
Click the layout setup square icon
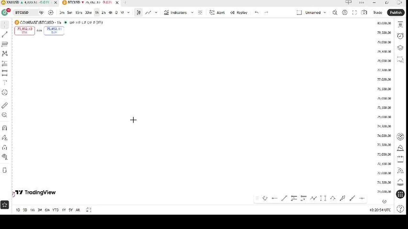coord(299,12)
